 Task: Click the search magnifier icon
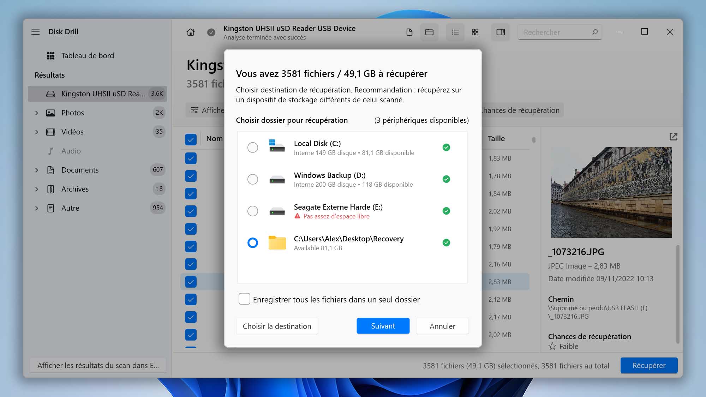point(595,32)
